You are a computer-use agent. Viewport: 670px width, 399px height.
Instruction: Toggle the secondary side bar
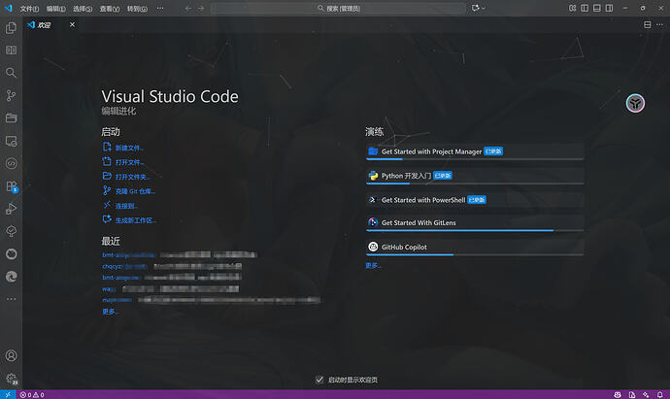pyautogui.click(x=610, y=8)
